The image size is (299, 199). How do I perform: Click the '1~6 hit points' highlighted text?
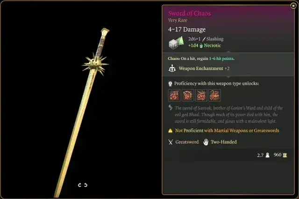(x=221, y=59)
